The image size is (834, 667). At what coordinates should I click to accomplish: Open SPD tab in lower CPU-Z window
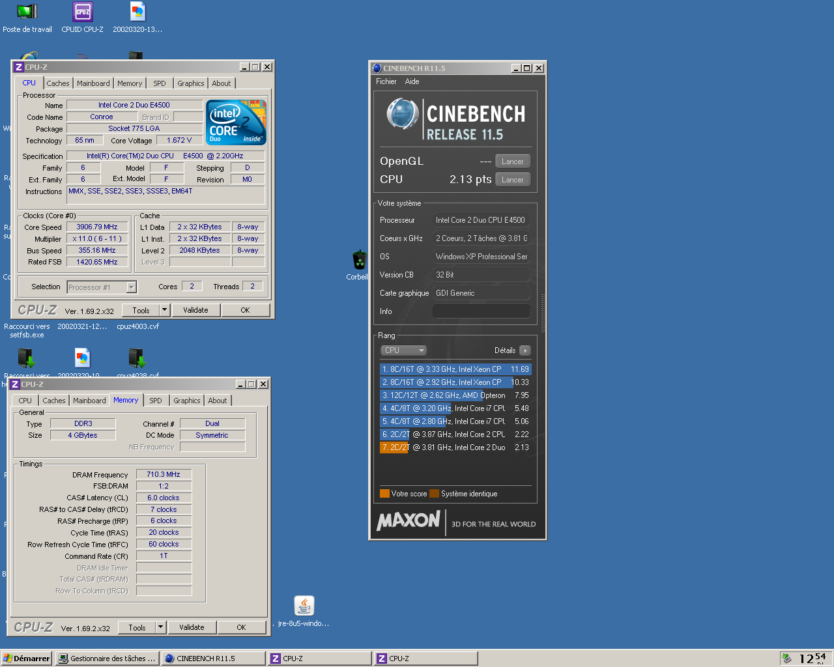(x=156, y=401)
